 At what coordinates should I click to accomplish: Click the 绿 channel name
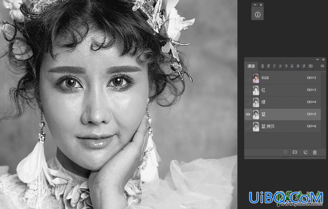click(x=263, y=102)
